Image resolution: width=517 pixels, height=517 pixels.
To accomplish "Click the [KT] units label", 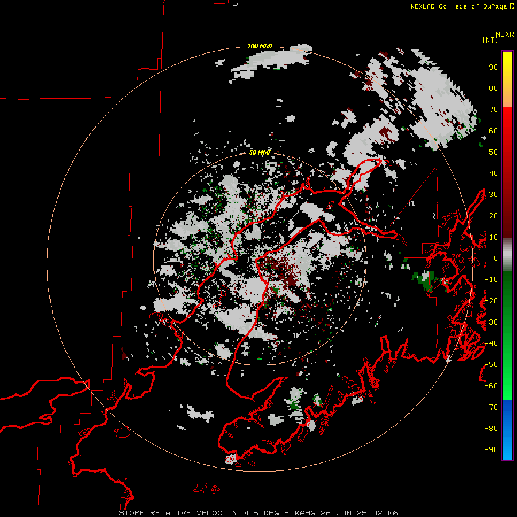I will click(x=490, y=40).
